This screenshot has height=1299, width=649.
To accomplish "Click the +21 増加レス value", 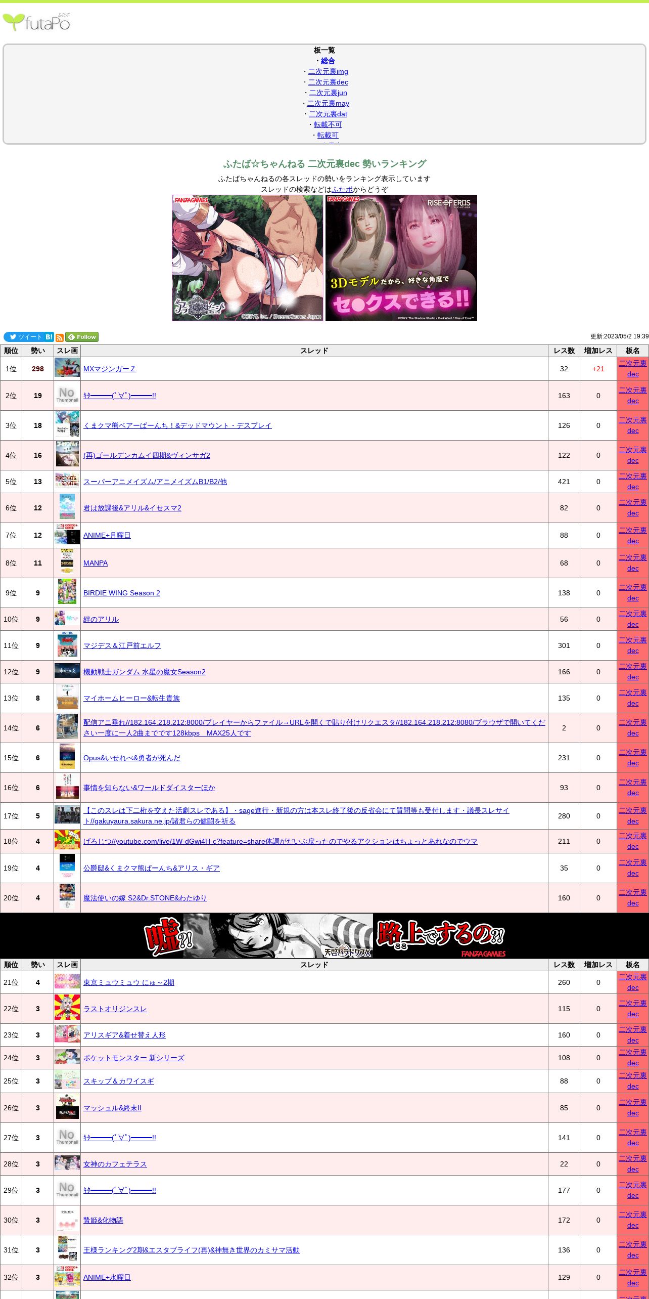I will (598, 369).
